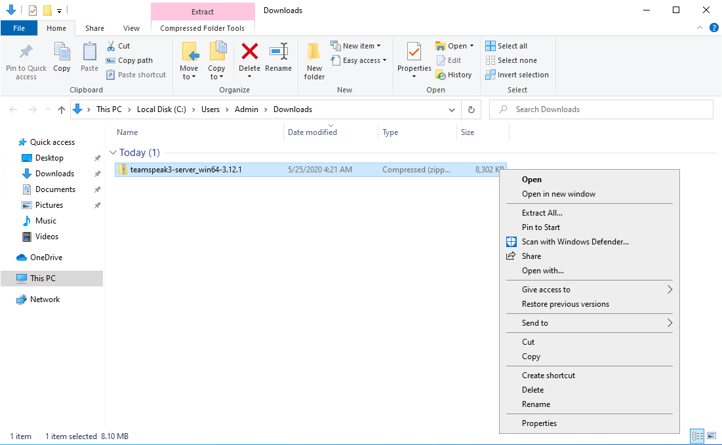Click Paste shortcut in ribbon
The width and height of the screenshot is (722, 445).
[136, 75]
